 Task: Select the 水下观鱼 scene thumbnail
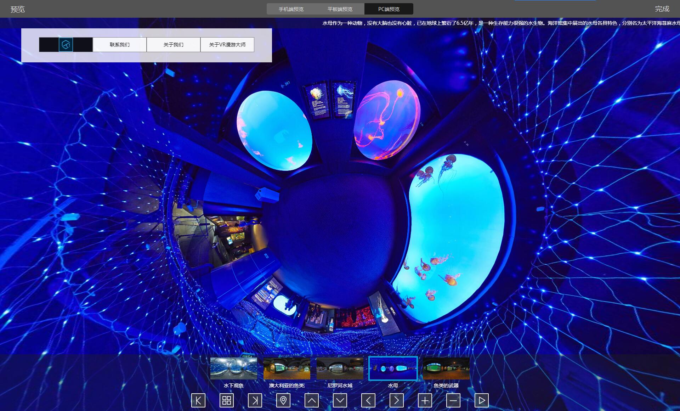pyautogui.click(x=234, y=368)
